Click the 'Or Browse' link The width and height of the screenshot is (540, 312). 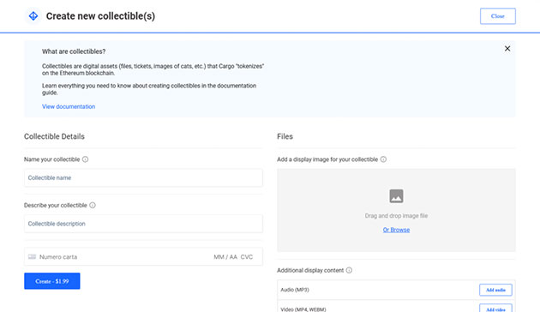click(x=396, y=230)
